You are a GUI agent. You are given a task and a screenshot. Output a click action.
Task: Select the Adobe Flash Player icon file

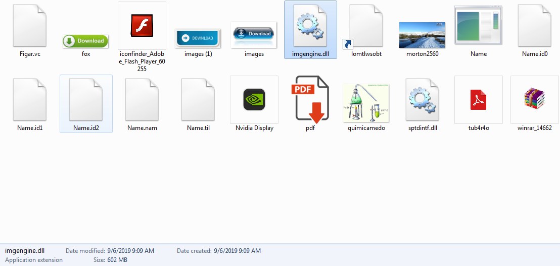pyautogui.click(x=142, y=26)
